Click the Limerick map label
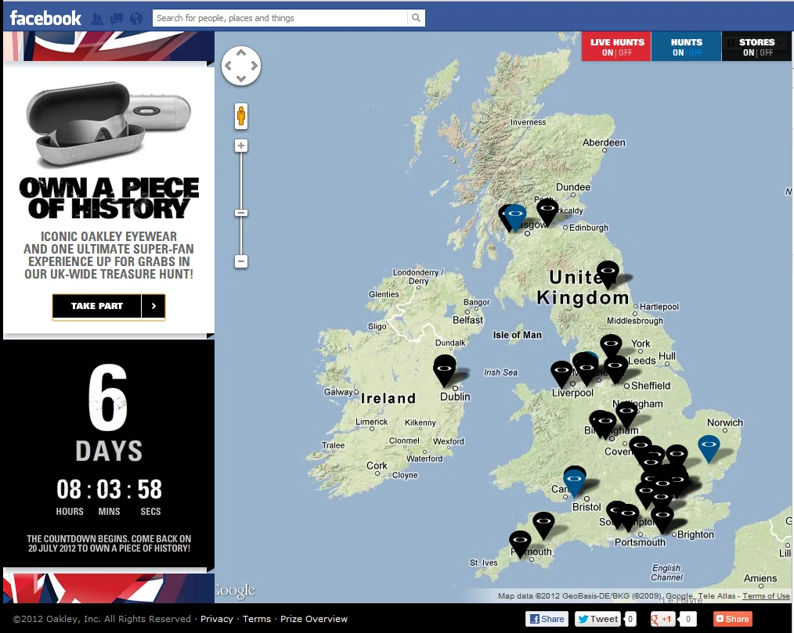This screenshot has width=794, height=633. click(372, 422)
